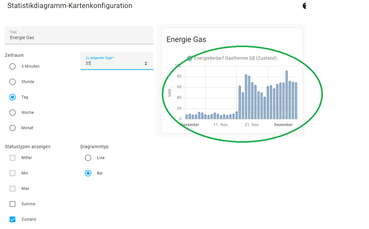Click a bar in the Energie Gas chart
This screenshot has width=369, height=229.
click(x=247, y=96)
